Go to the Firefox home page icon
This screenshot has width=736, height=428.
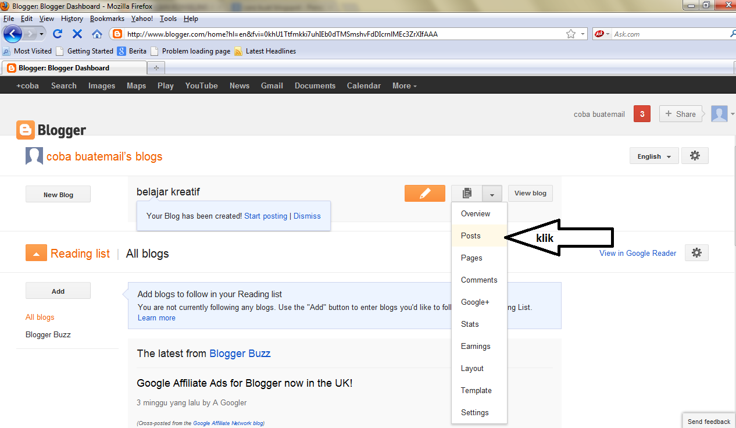point(97,34)
